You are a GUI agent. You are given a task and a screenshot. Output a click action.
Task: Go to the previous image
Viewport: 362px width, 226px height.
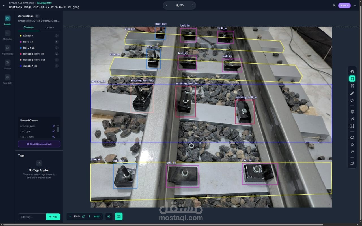166,5
